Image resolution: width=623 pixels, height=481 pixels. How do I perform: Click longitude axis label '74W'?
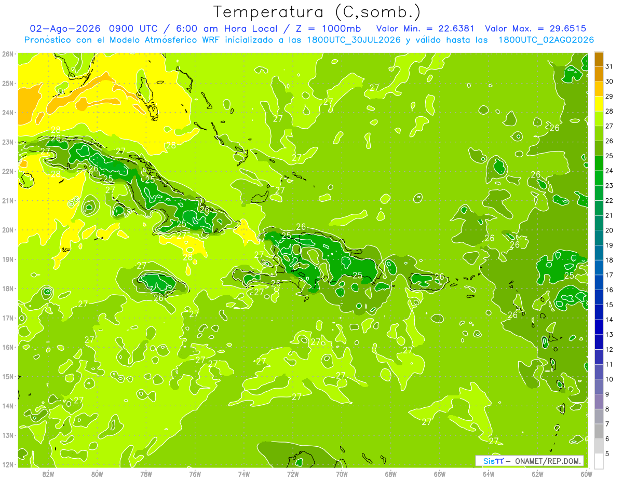point(244,474)
